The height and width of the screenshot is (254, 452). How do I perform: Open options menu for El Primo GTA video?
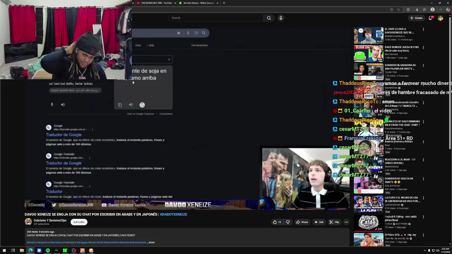423,235
